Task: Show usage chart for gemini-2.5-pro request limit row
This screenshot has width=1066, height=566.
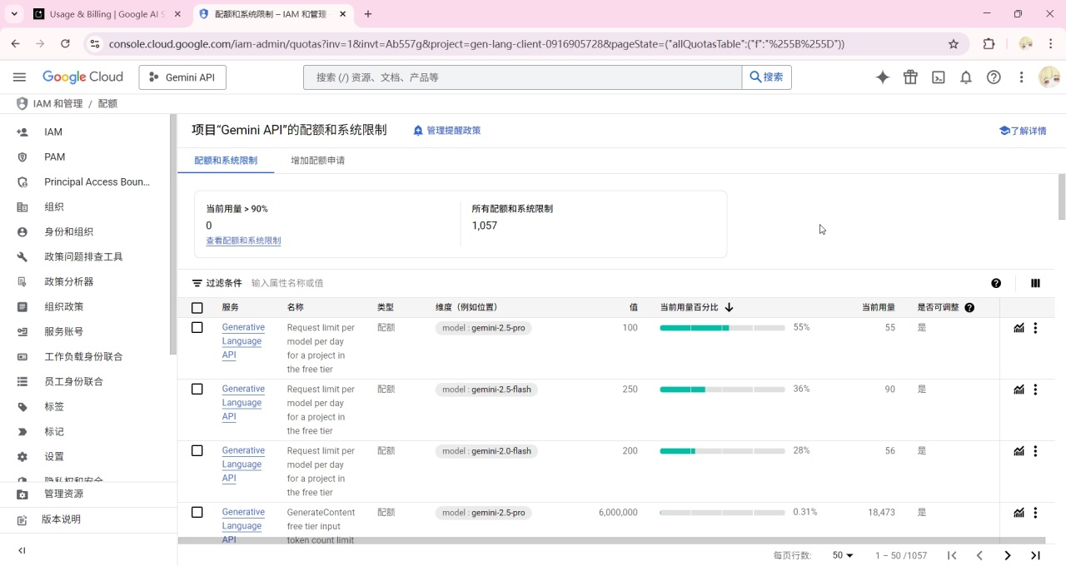Action: point(1019,328)
